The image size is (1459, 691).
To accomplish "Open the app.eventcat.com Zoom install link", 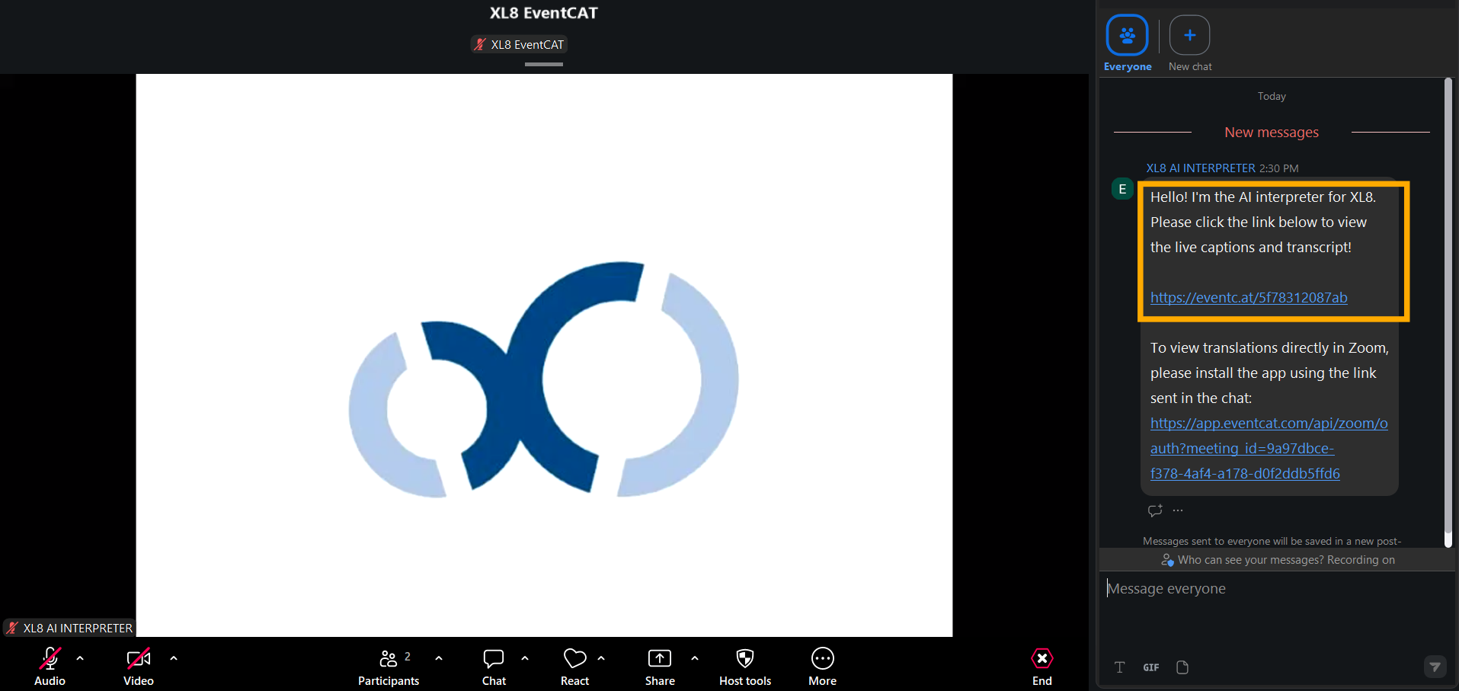I will coord(1269,448).
